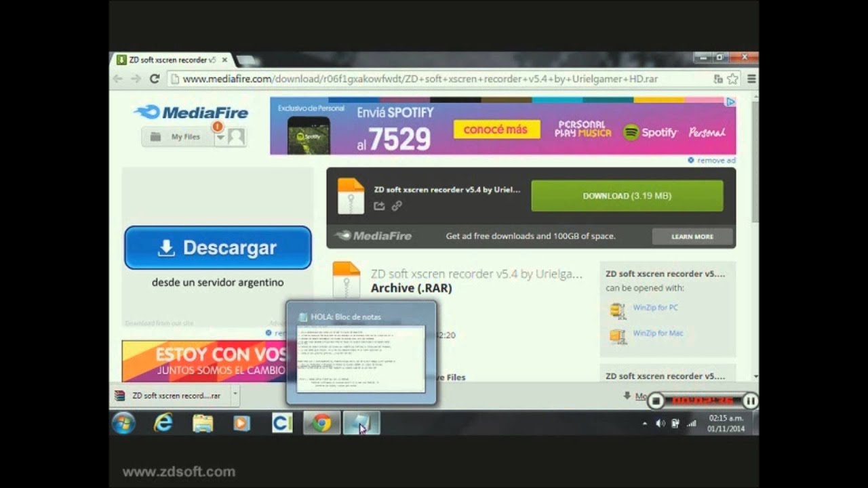Open the orange notification badge

(x=217, y=126)
